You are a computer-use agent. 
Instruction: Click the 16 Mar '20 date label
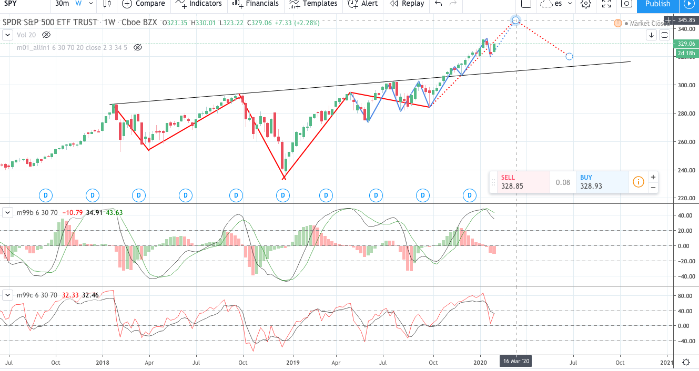[x=516, y=362]
